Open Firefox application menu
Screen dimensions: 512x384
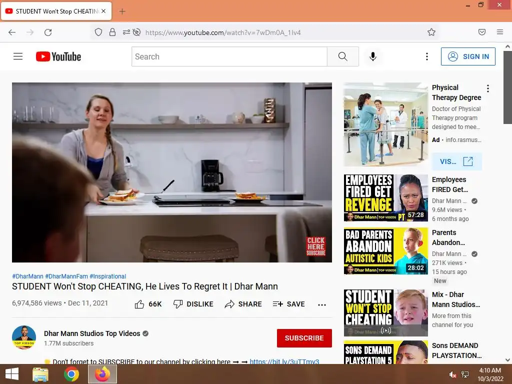click(500, 32)
